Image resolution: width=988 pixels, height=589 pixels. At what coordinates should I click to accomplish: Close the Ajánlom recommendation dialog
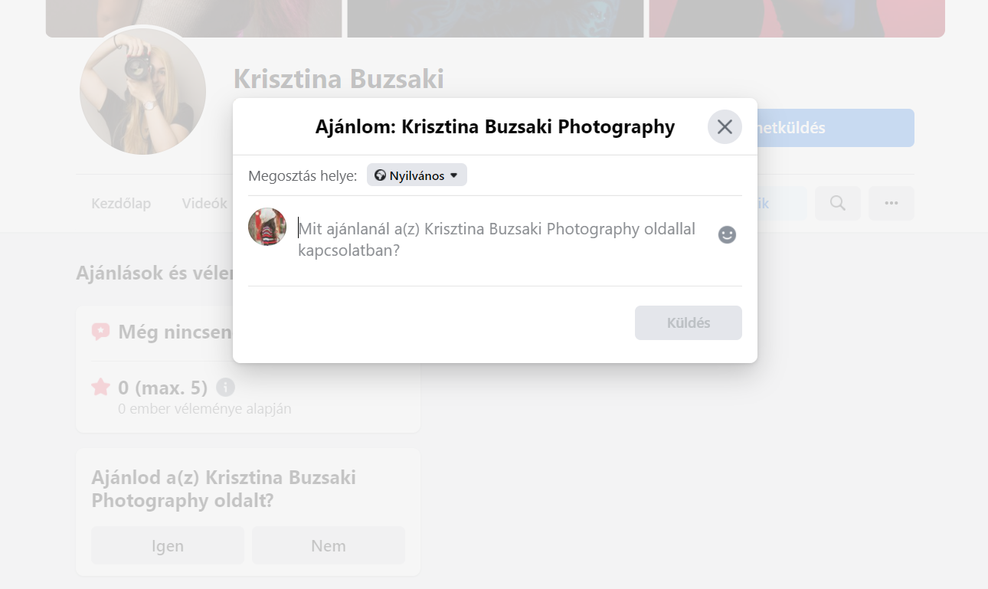point(725,127)
